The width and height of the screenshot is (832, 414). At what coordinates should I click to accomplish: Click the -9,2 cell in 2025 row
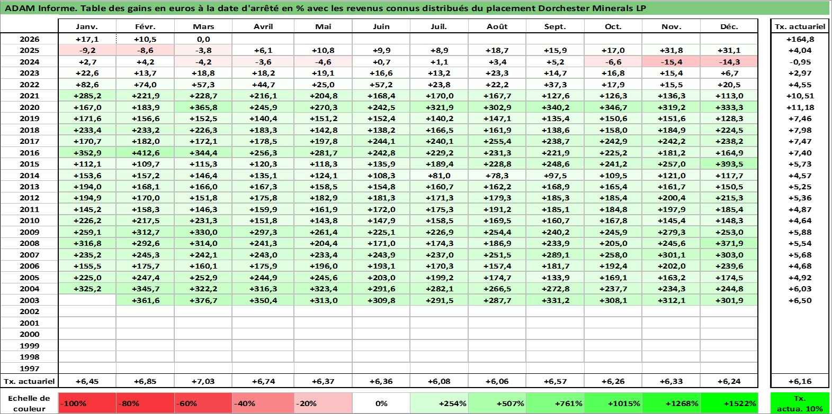87,50
